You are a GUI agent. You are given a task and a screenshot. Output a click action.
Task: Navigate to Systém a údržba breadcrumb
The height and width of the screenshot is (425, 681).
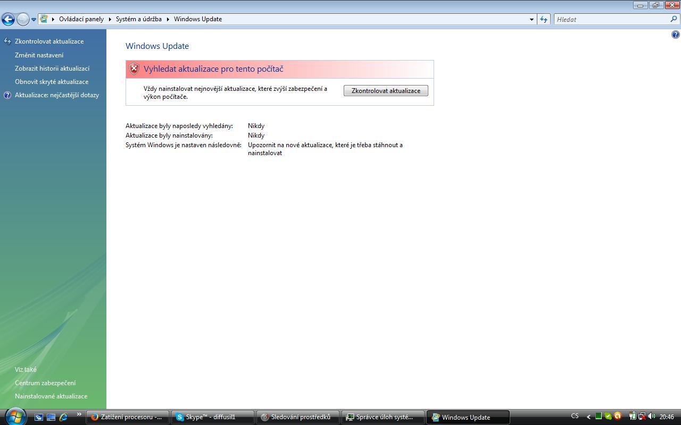point(139,19)
